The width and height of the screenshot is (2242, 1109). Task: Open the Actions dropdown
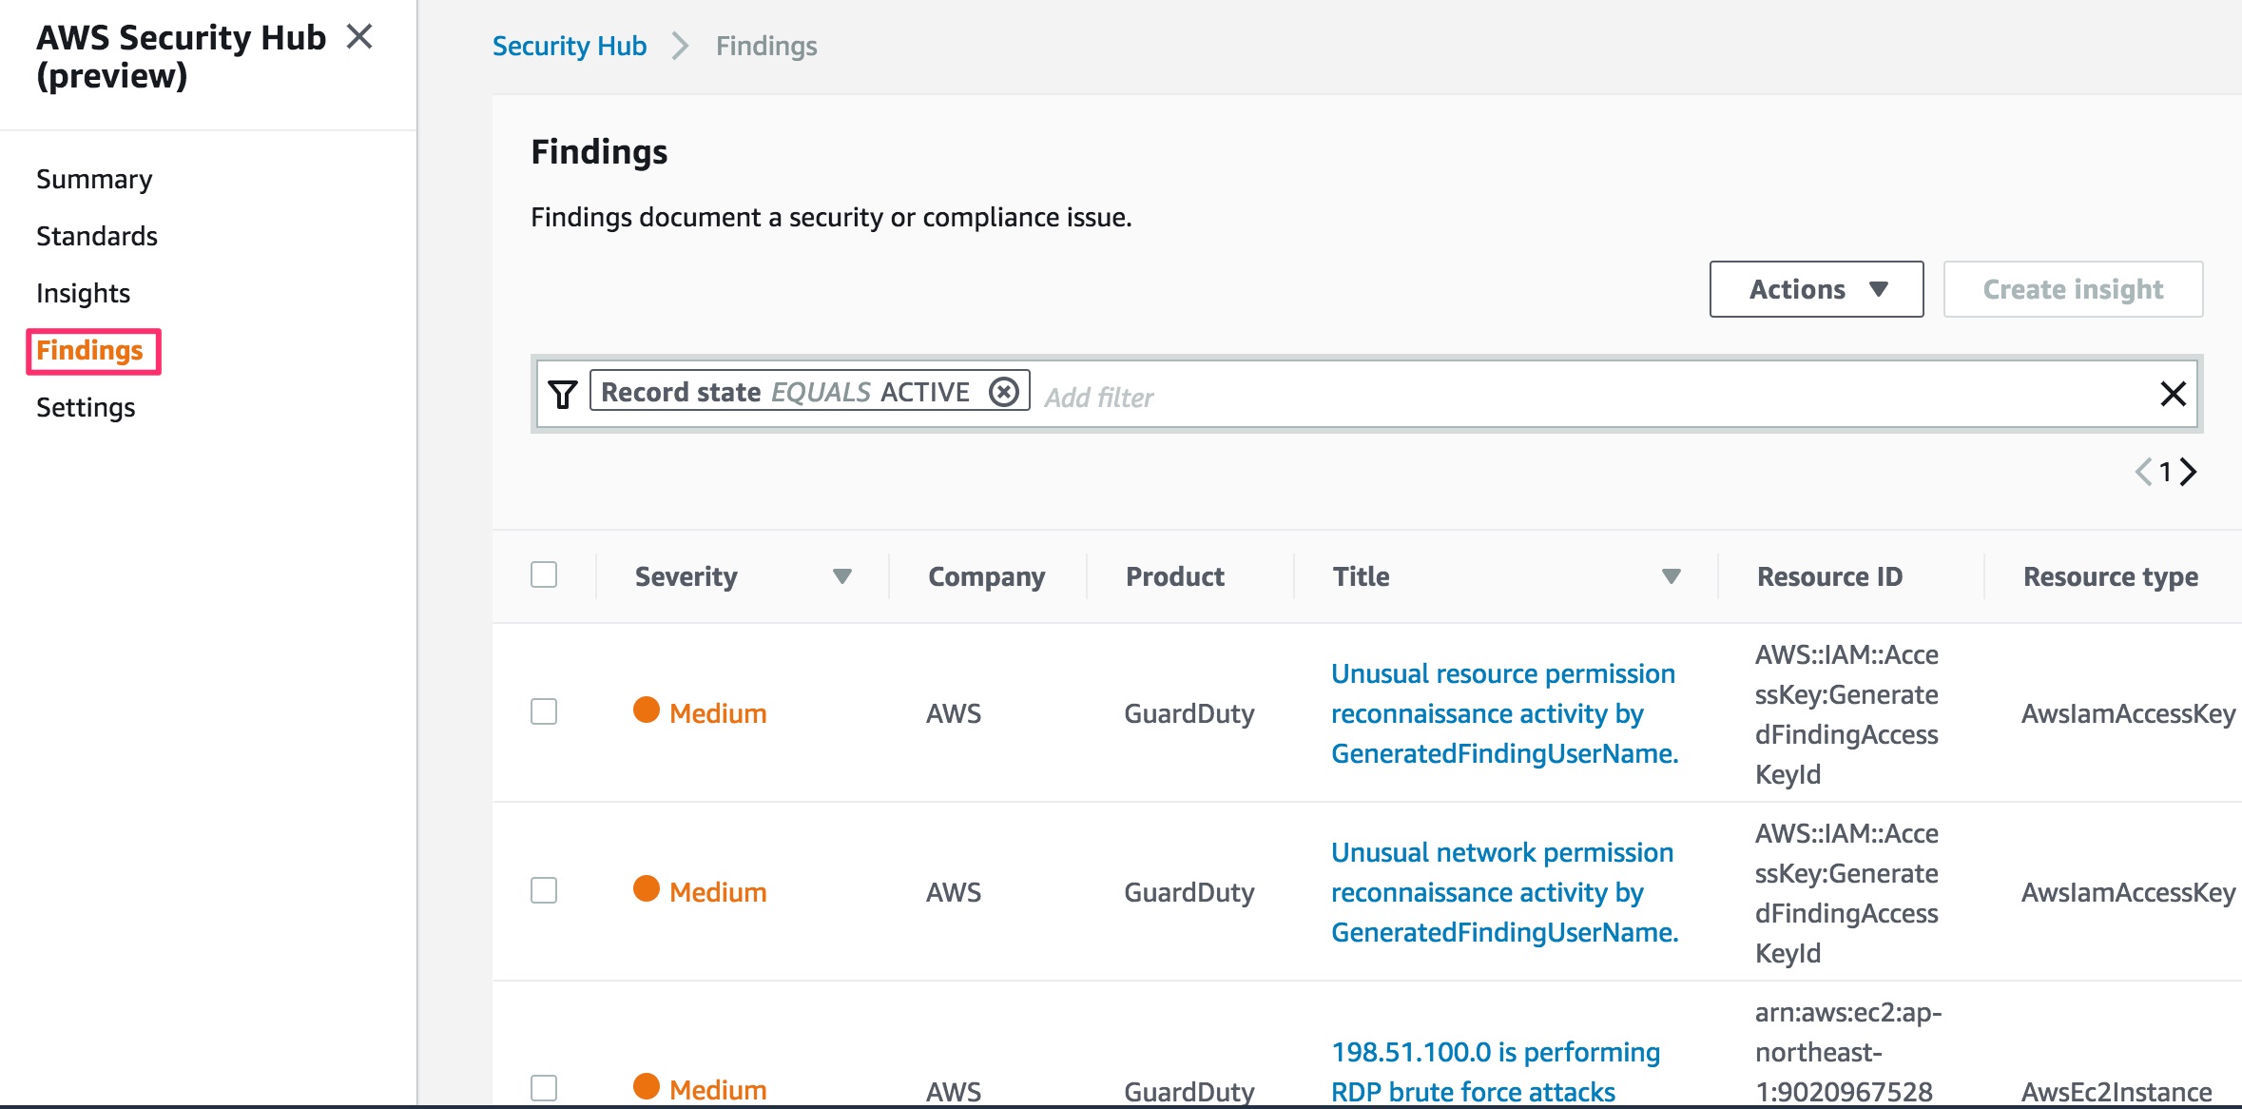[1816, 289]
